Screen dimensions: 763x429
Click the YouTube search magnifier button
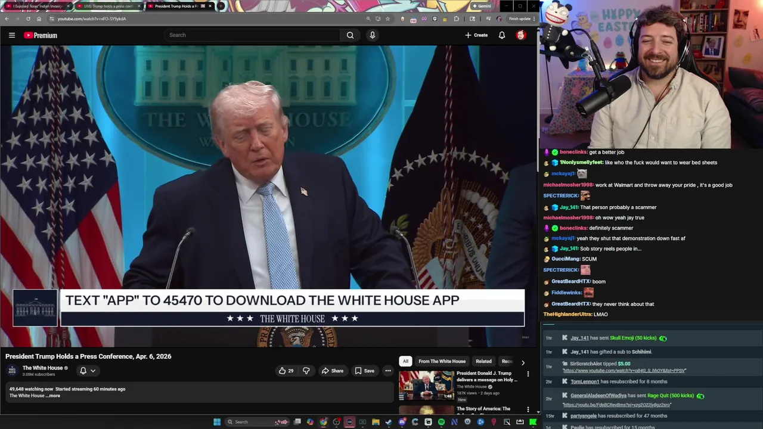pos(351,35)
